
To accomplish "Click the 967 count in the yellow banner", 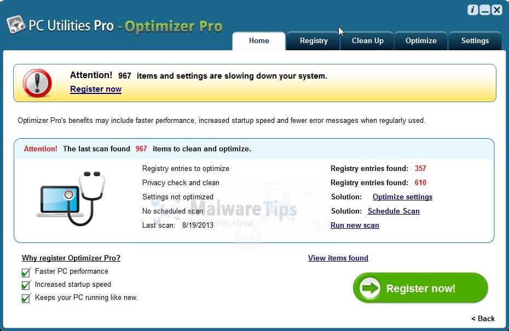I will coord(125,76).
